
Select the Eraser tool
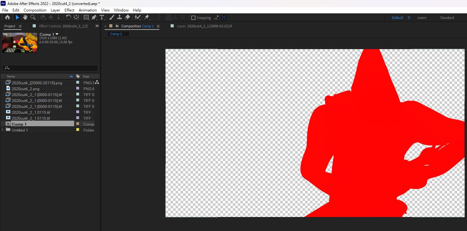coord(127,17)
